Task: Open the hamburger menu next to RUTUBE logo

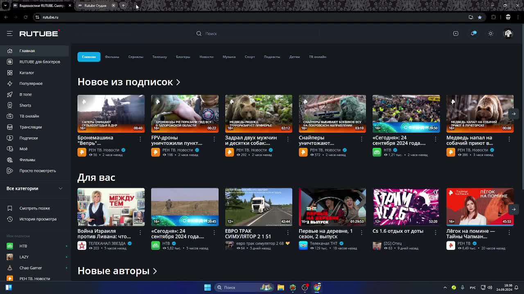Action: pos(9,33)
